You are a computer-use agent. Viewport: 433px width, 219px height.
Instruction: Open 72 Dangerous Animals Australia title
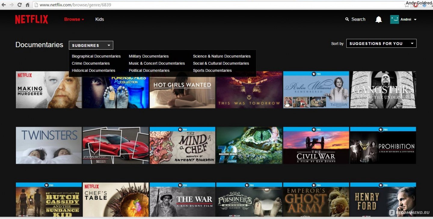point(249,145)
